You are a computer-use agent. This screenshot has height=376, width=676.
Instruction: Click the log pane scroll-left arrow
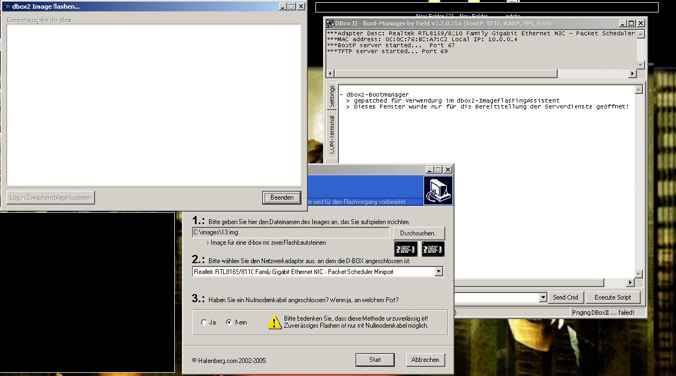click(x=331, y=74)
